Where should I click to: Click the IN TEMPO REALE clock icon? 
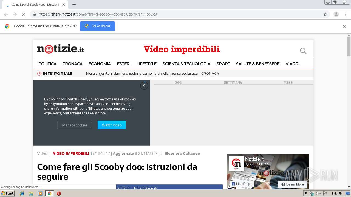[x=39, y=74]
